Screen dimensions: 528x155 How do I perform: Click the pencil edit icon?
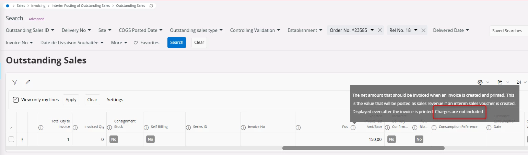coord(28,82)
